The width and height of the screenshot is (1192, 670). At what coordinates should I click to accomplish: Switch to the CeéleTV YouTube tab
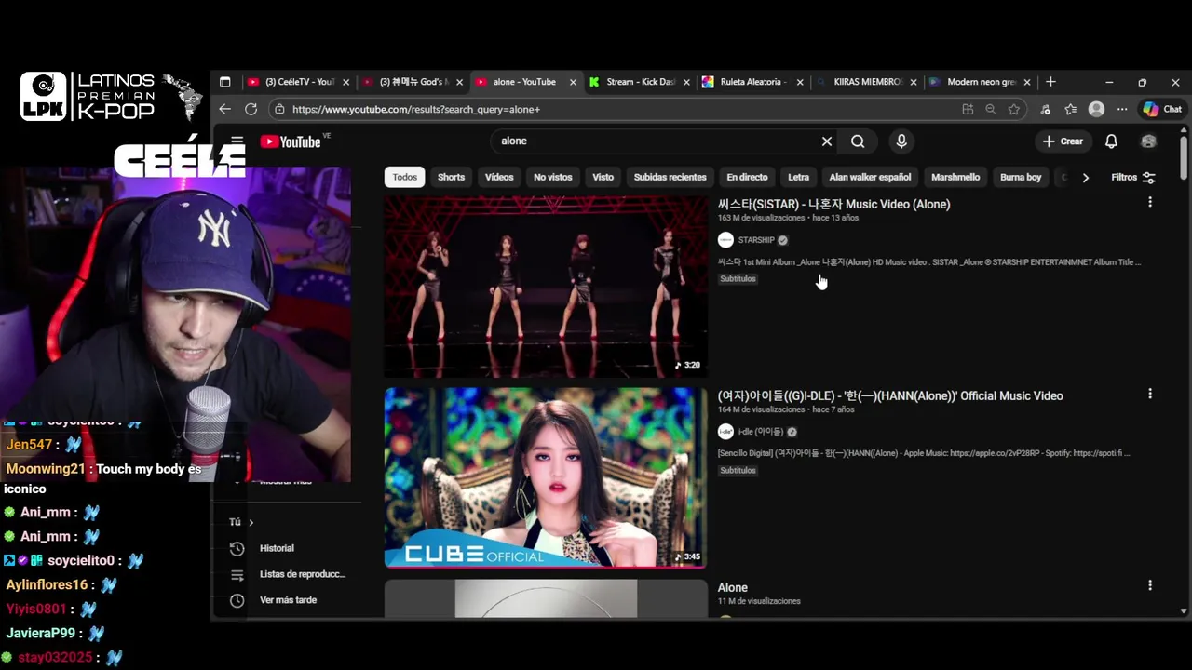point(299,82)
